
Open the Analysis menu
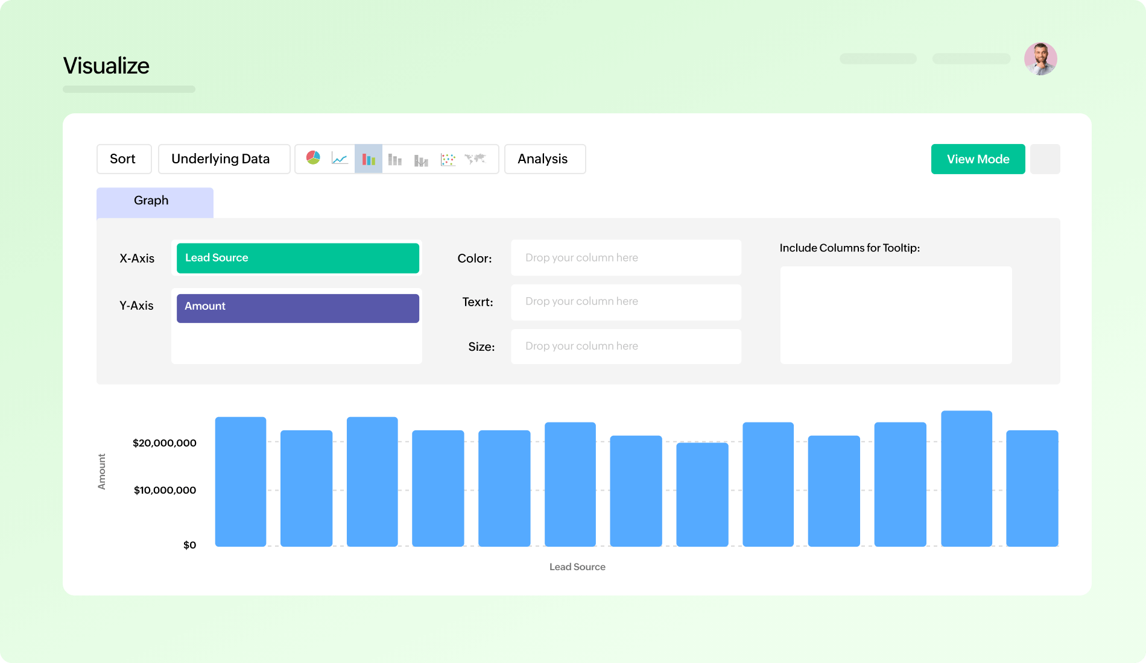545,159
